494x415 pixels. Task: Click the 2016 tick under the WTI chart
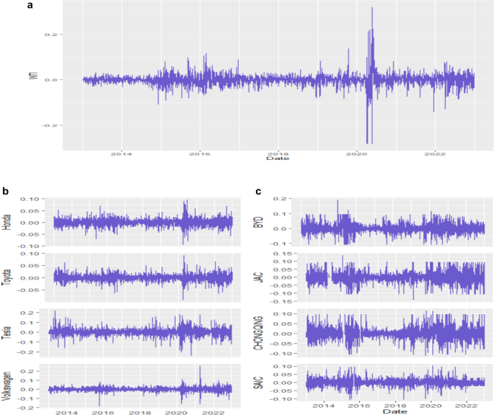pyautogui.click(x=200, y=154)
